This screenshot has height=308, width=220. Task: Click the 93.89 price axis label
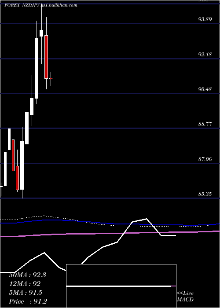tap(205, 19)
